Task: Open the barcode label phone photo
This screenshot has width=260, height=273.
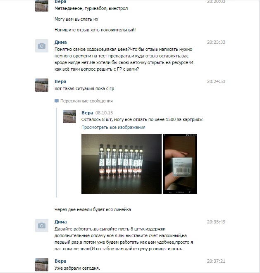Action: pos(180,164)
